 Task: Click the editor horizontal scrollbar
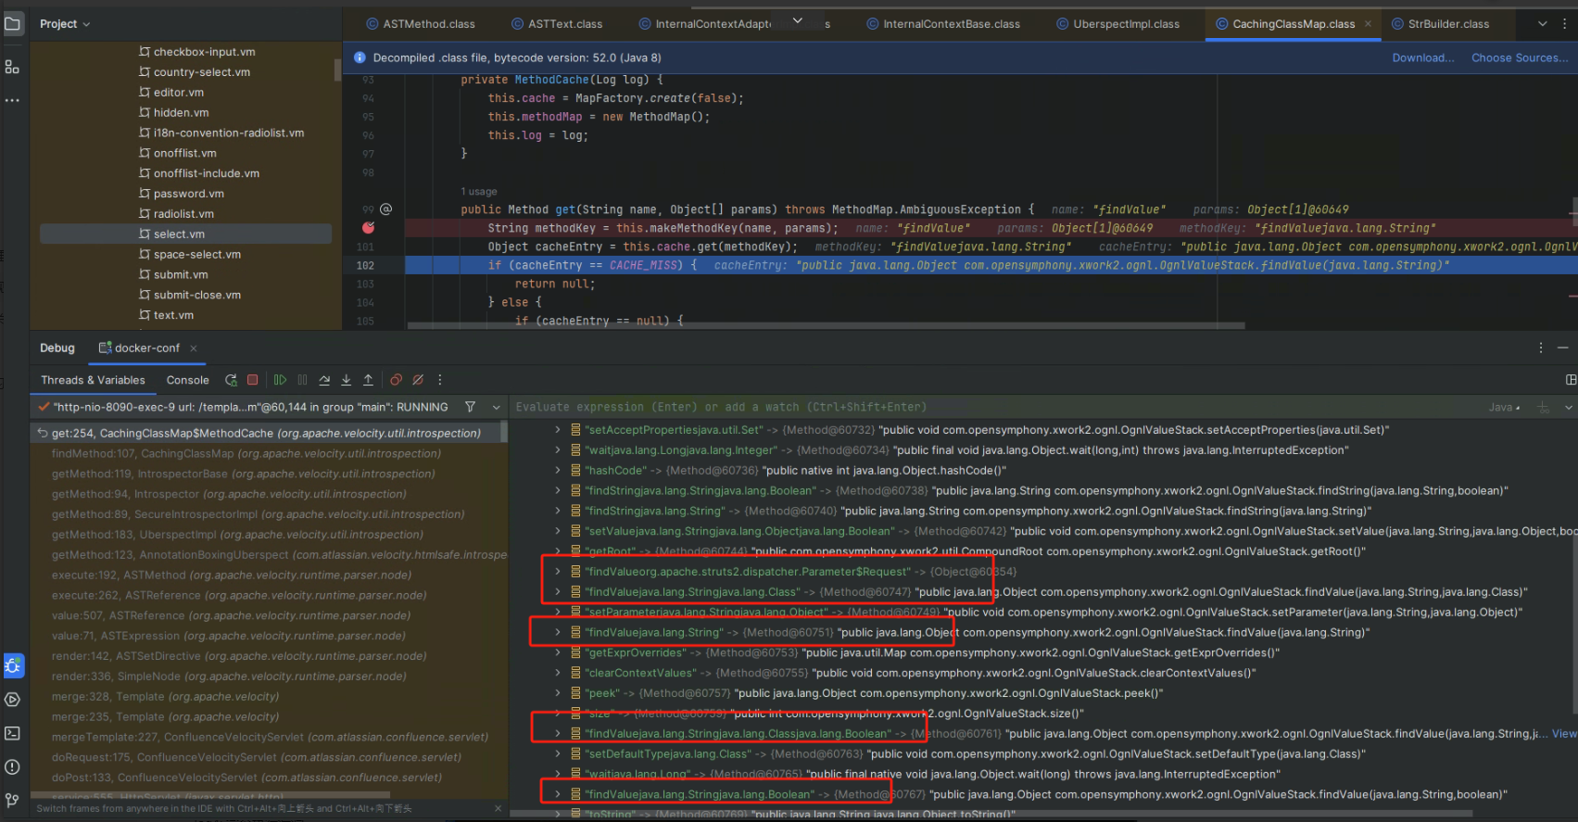point(826,325)
